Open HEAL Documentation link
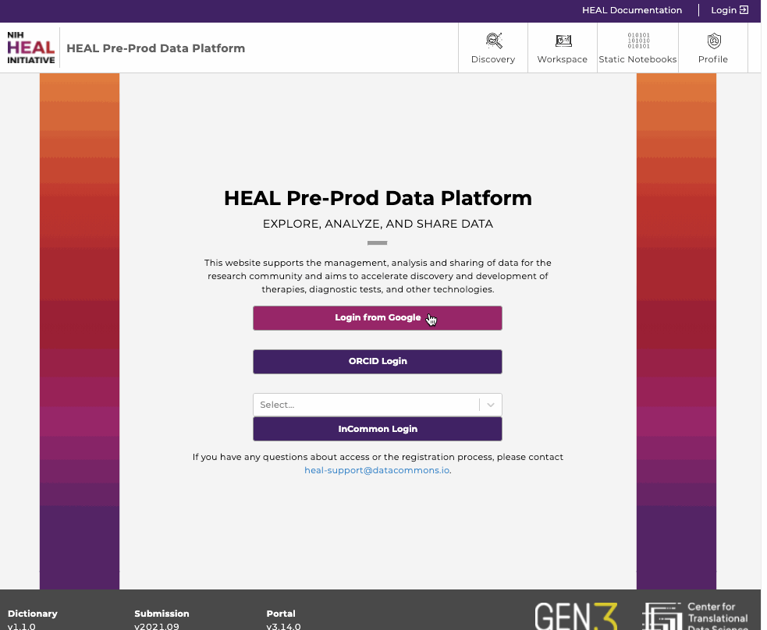This screenshot has width=767, height=630. [631, 10]
